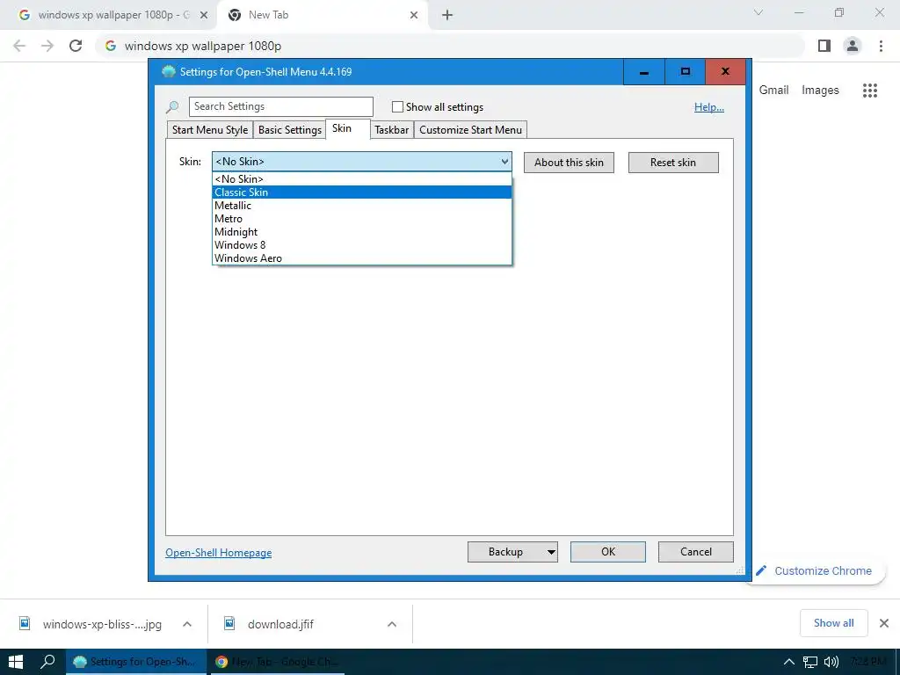Select the Skin tab
Screen dimensions: 900x675
(x=348, y=128)
